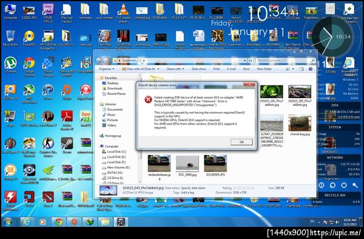Open the Organize dropdown in Explorer

[x=107, y=69]
